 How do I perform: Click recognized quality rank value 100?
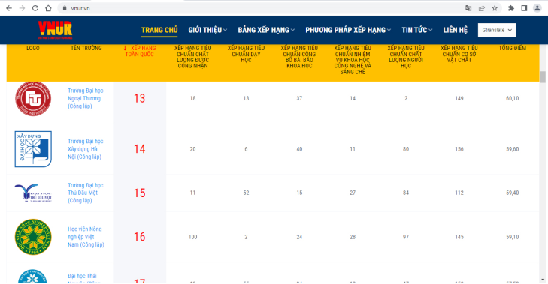coord(193,237)
